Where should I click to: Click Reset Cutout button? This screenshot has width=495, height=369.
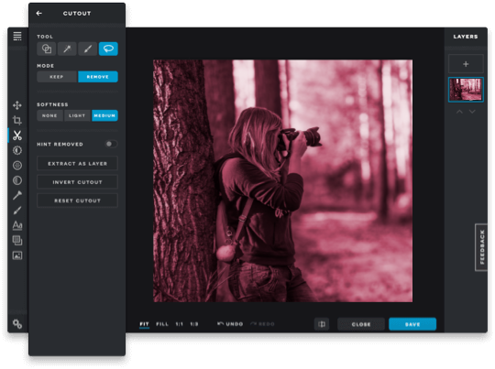point(77,201)
